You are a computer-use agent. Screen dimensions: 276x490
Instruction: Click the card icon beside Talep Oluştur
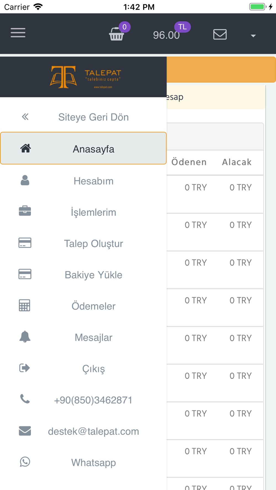pos(25,243)
